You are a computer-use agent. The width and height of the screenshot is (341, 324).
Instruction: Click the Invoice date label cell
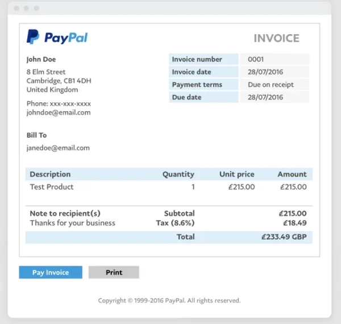coord(203,72)
